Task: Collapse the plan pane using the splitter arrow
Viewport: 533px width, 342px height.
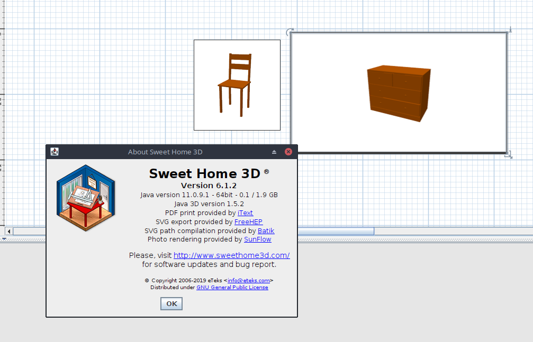Action: pyautogui.click(x=4, y=239)
